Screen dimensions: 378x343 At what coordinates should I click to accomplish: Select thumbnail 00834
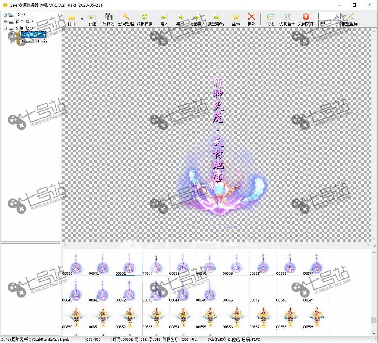[182, 262]
